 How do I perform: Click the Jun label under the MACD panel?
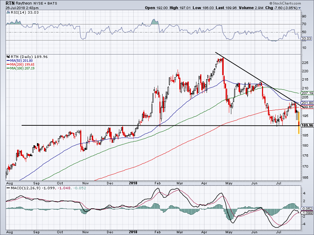pyautogui.click(x=254, y=232)
